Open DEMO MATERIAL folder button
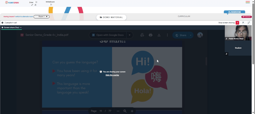255x114 pixels. pos(111,17)
